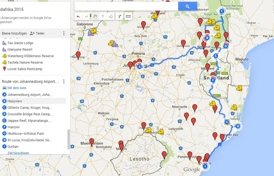Viewport: 274px width, 176px height.
Task: Select the draw line tool
Action: (111, 17)
